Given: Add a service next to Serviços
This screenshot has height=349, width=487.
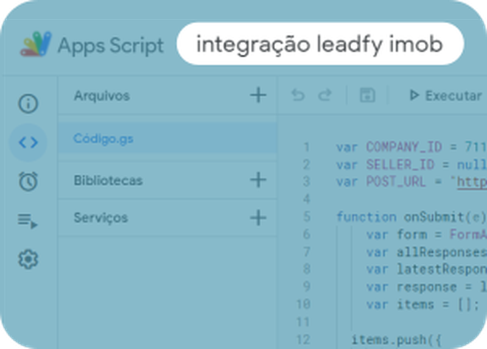Looking at the screenshot, I should point(258,217).
